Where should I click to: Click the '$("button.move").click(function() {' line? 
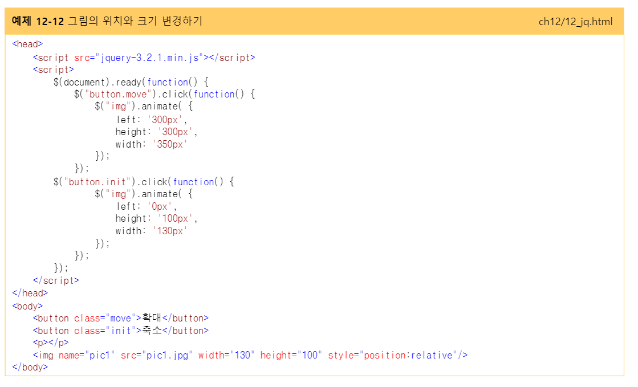[165, 95]
